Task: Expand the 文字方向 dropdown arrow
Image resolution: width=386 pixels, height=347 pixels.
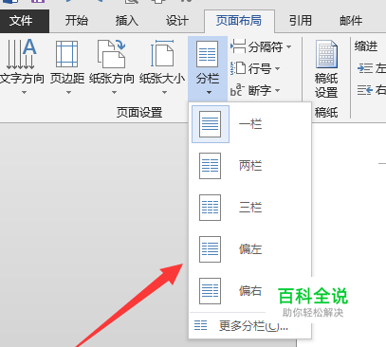Action: [x=25, y=93]
